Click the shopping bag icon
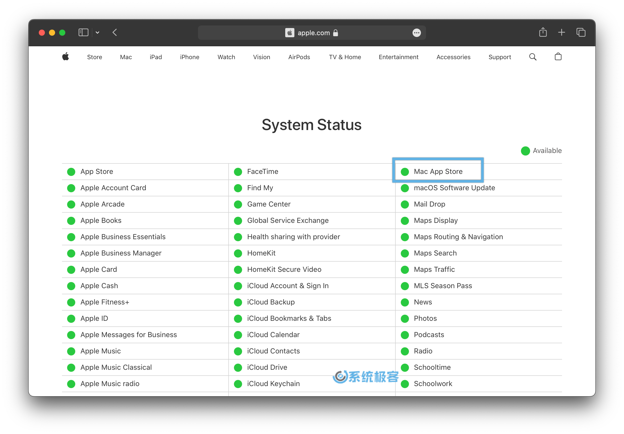The width and height of the screenshot is (624, 434). pyautogui.click(x=558, y=57)
